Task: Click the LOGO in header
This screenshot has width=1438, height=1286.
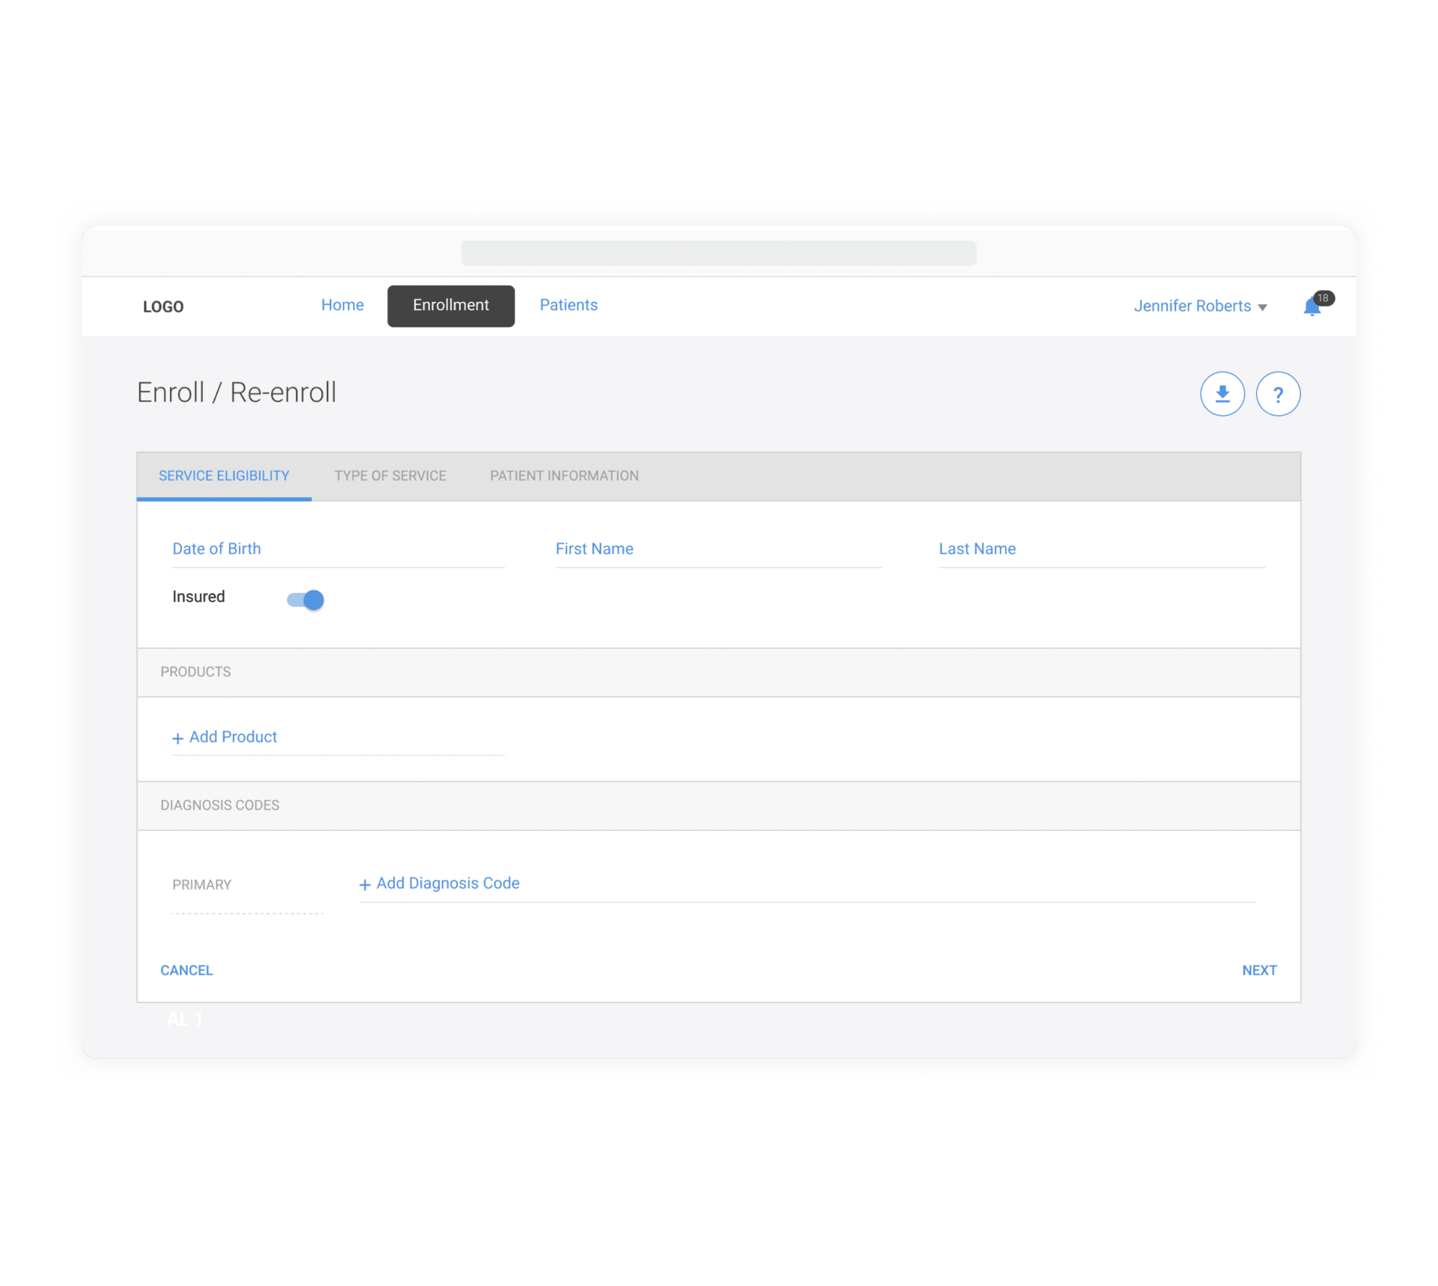Action: coord(163,306)
